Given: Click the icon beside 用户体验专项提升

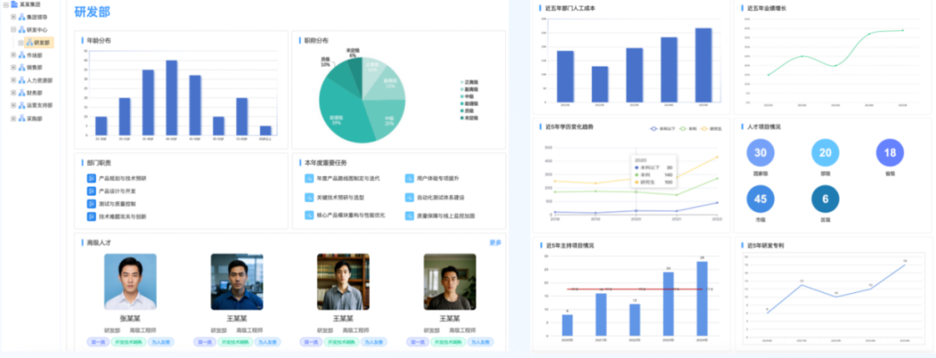Looking at the screenshot, I should pos(409,178).
